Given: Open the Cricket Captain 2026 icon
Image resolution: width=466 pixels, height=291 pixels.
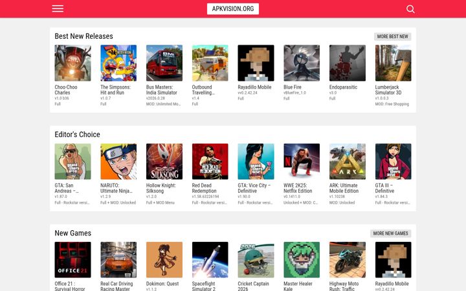Looking at the screenshot, I should click(256, 260).
